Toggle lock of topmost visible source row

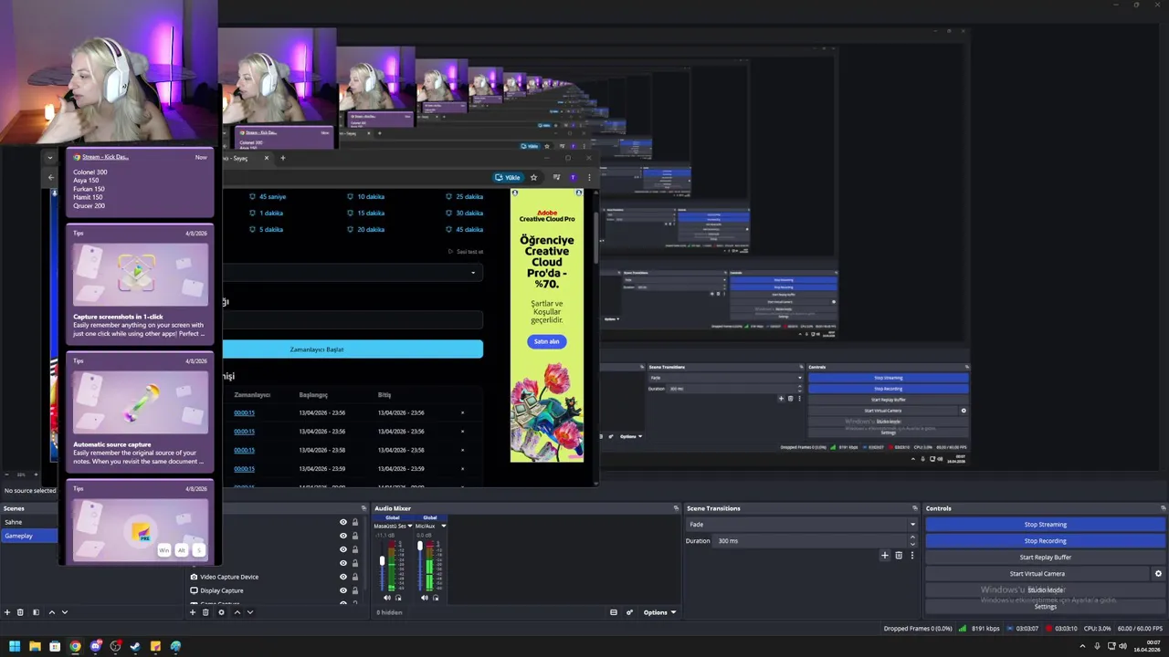click(x=355, y=522)
